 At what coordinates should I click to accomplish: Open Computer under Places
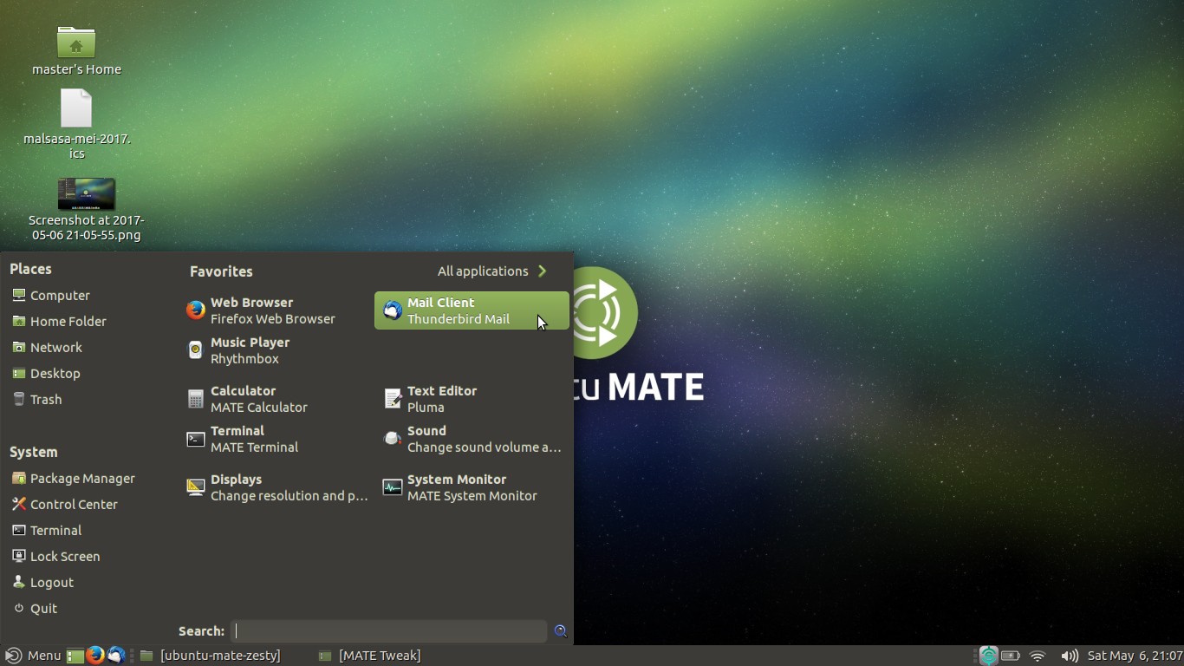51,296
